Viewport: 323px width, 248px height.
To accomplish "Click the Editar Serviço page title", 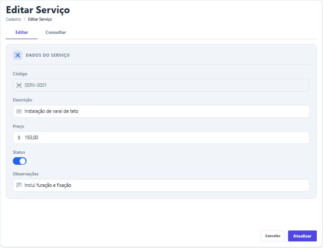I will pos(38,10).
